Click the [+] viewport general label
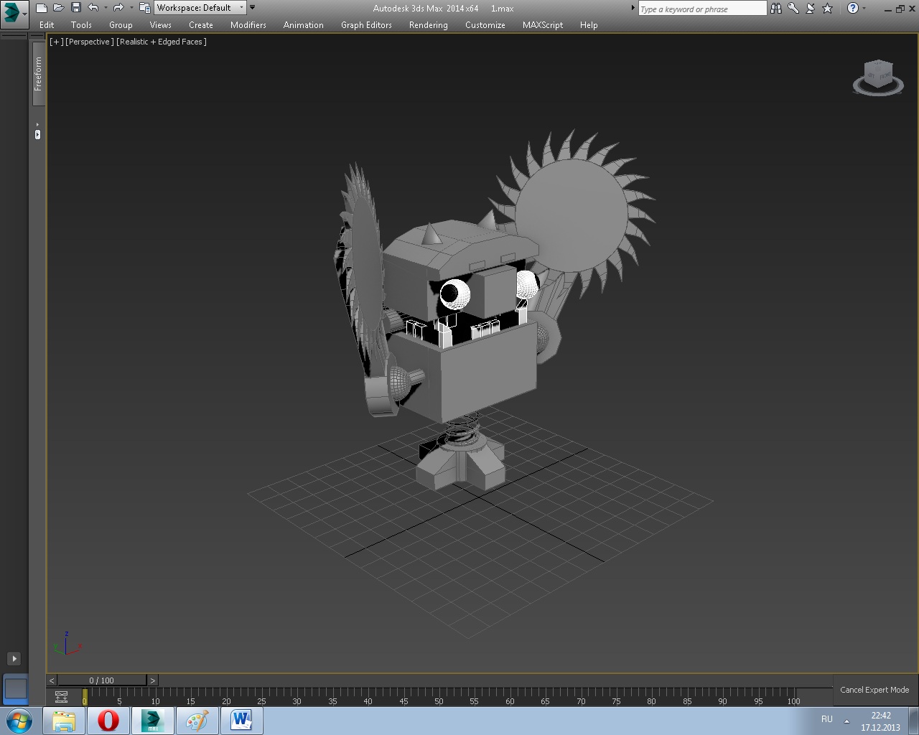This screenshot has width=919, height=735. pos(55,42)
